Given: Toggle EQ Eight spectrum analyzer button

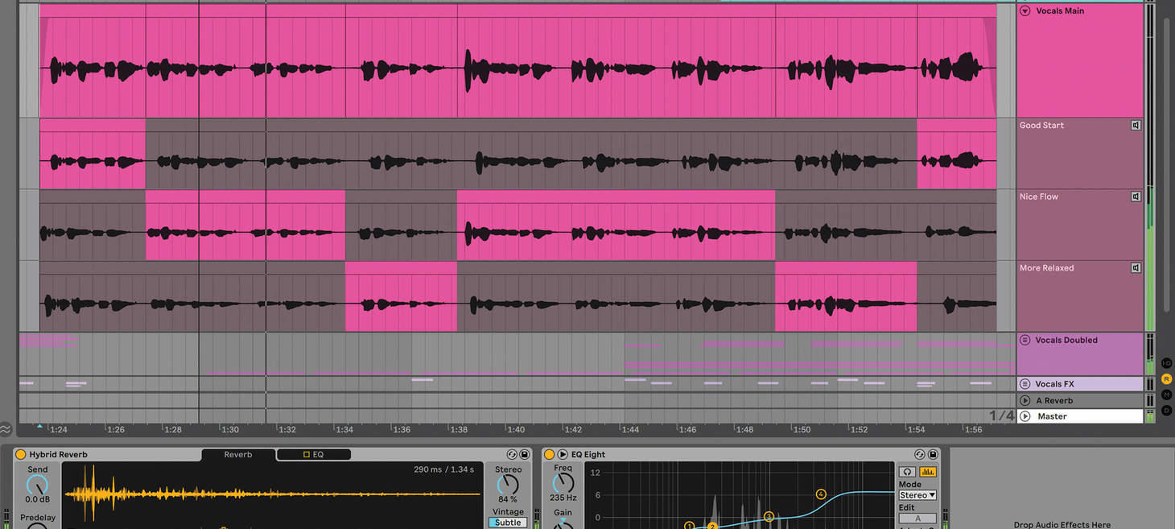Looking at the screenshot, I should (x=927, y=472).
